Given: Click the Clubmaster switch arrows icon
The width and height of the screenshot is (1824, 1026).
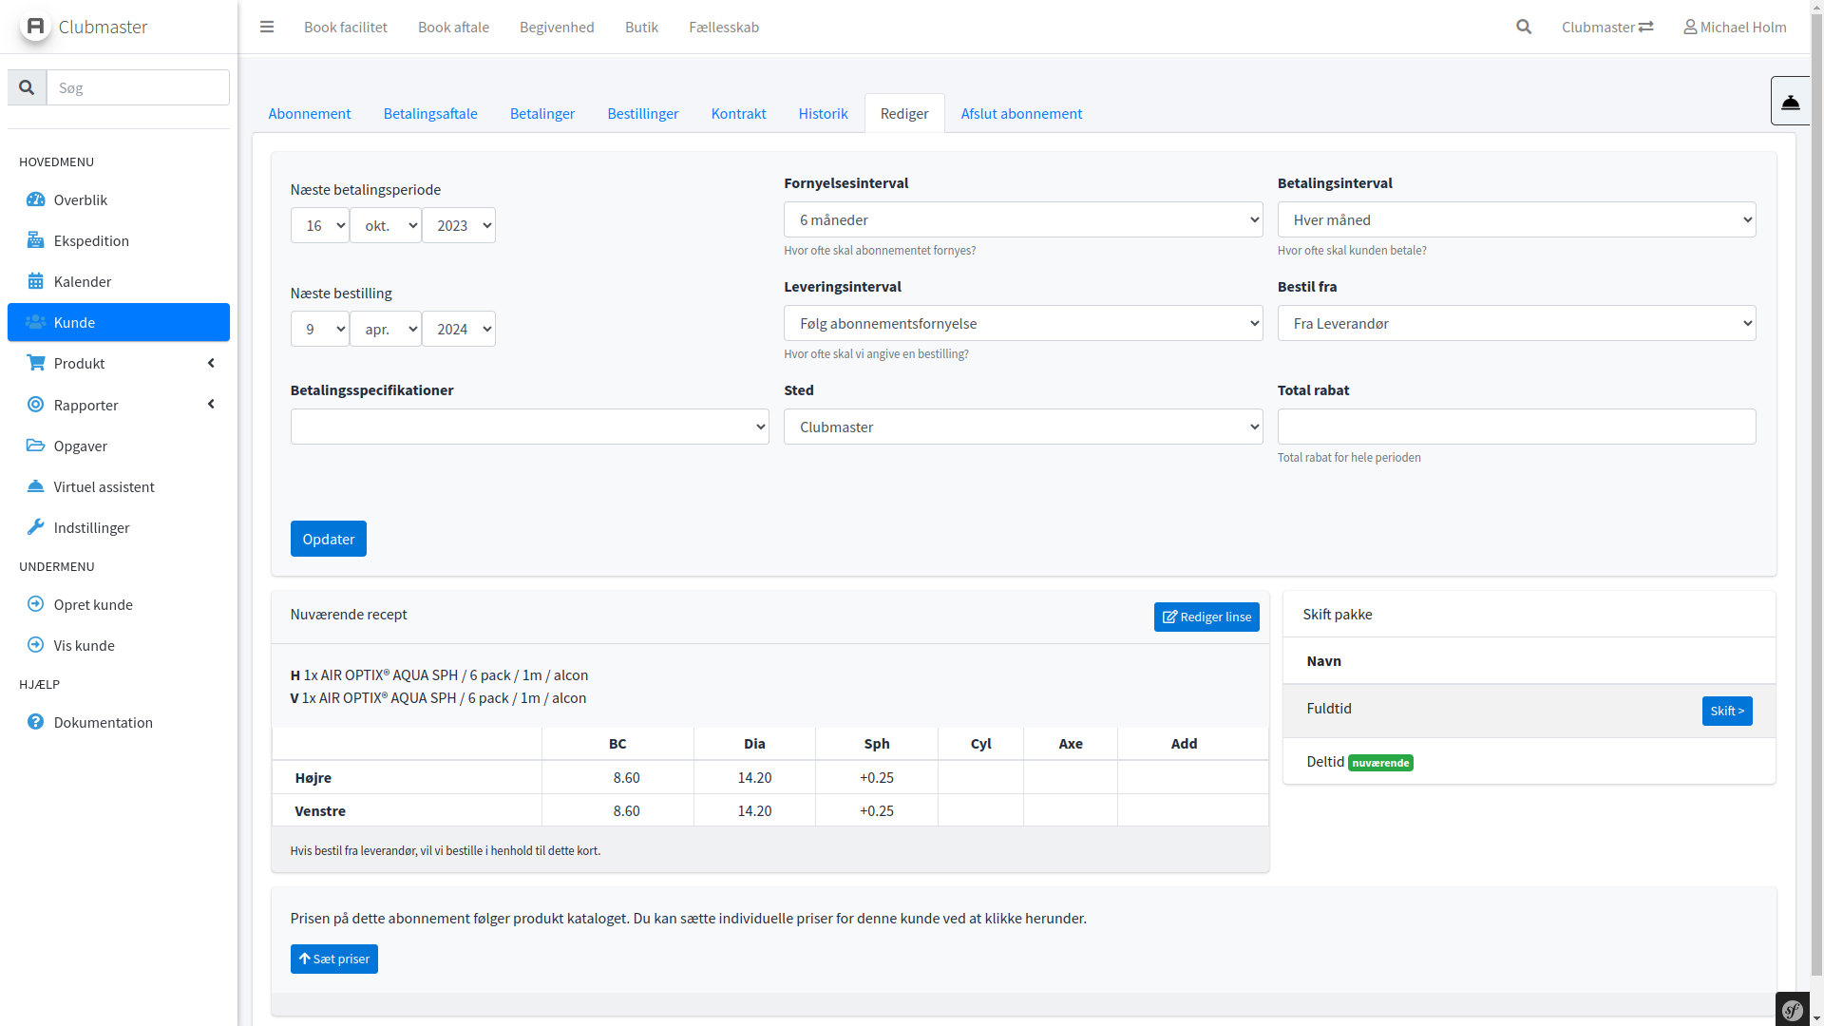Looking at the screenshot, I should point(1645,27).
